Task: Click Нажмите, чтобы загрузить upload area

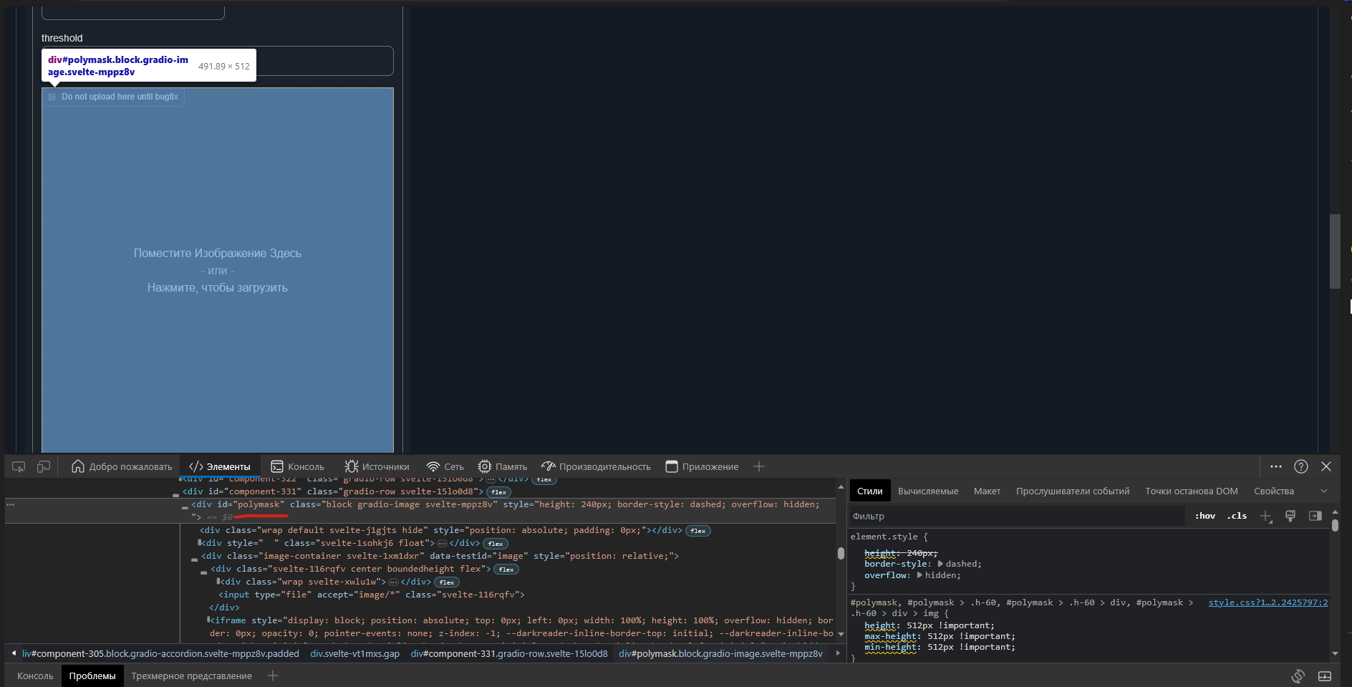Action: click(x=218, y=287)
